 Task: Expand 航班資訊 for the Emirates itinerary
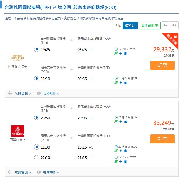tap(20, 172)
